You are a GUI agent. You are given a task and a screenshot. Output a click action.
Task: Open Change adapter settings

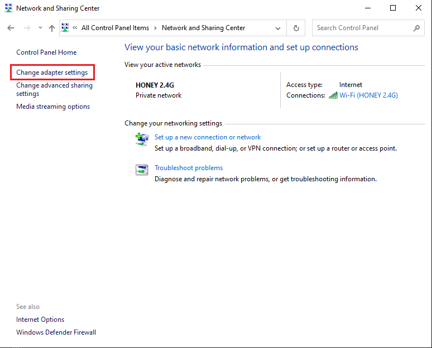tap(52, 72)
